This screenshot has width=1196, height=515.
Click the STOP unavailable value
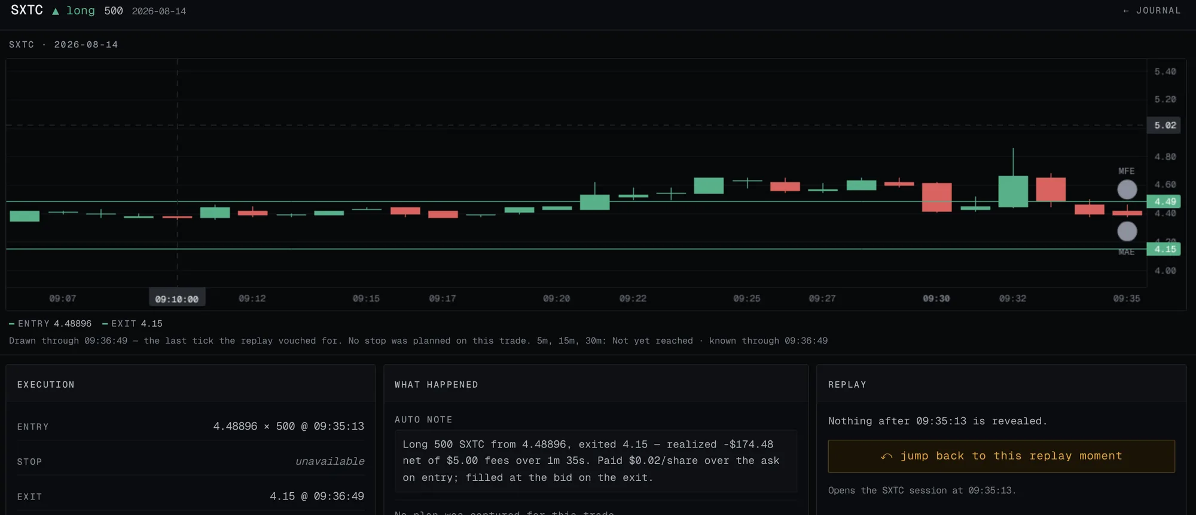330,461
